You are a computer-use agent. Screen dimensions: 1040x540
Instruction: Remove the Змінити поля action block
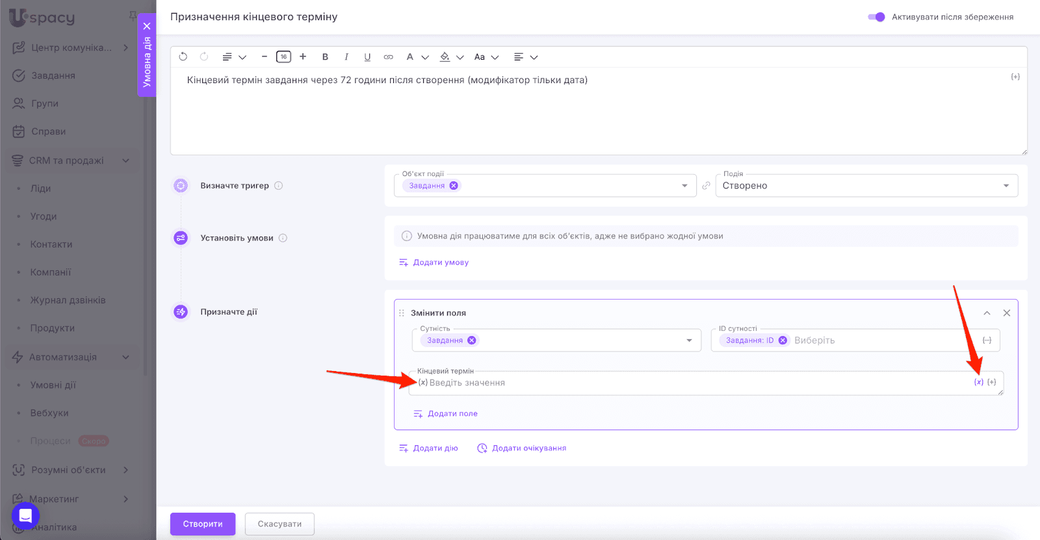(x=1006, y=313)
